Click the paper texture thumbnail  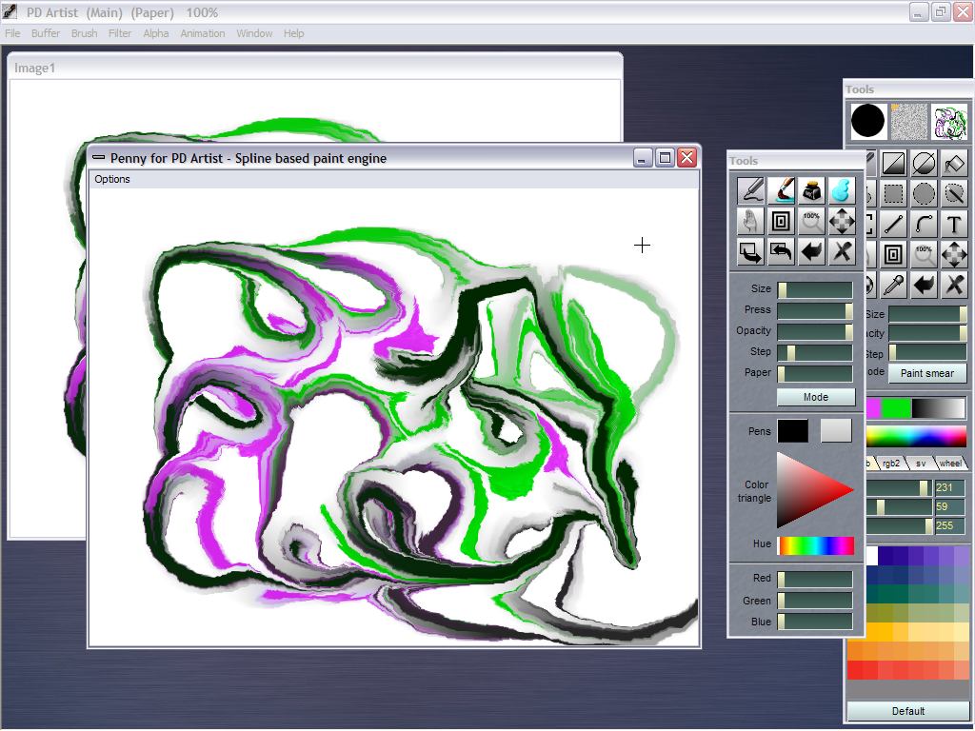(x=908, y=122)
